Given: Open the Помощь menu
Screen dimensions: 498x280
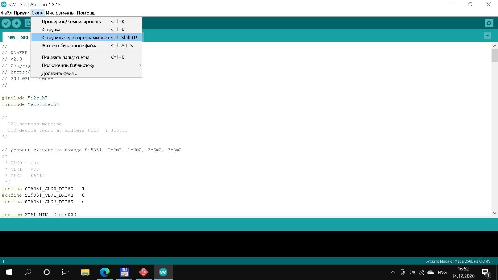Looking at the screenshot, I should 86,13.
